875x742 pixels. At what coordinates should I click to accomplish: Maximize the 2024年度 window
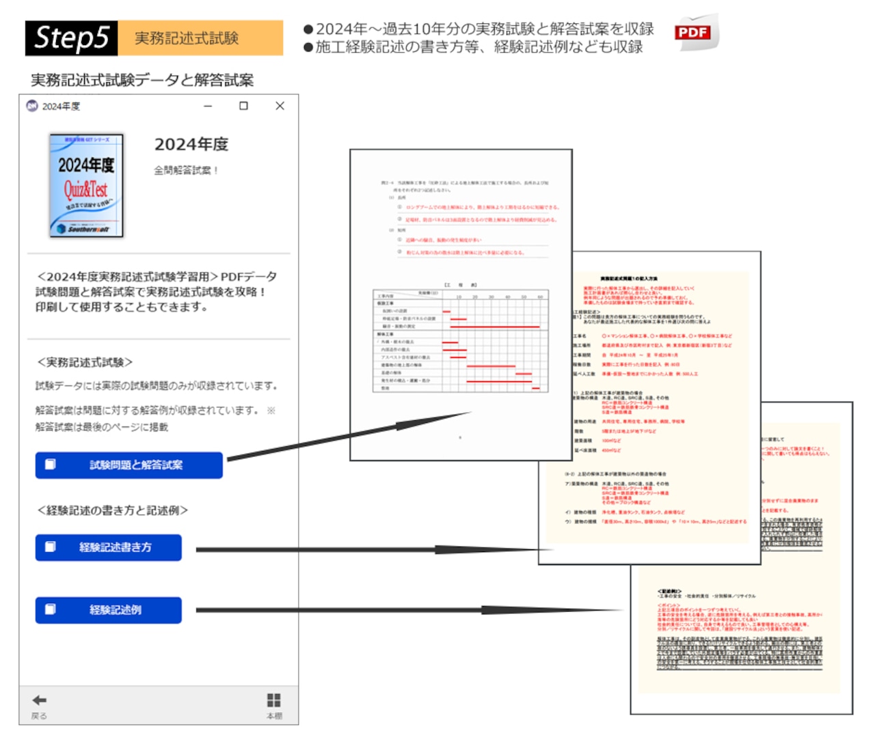pos(242,106)
